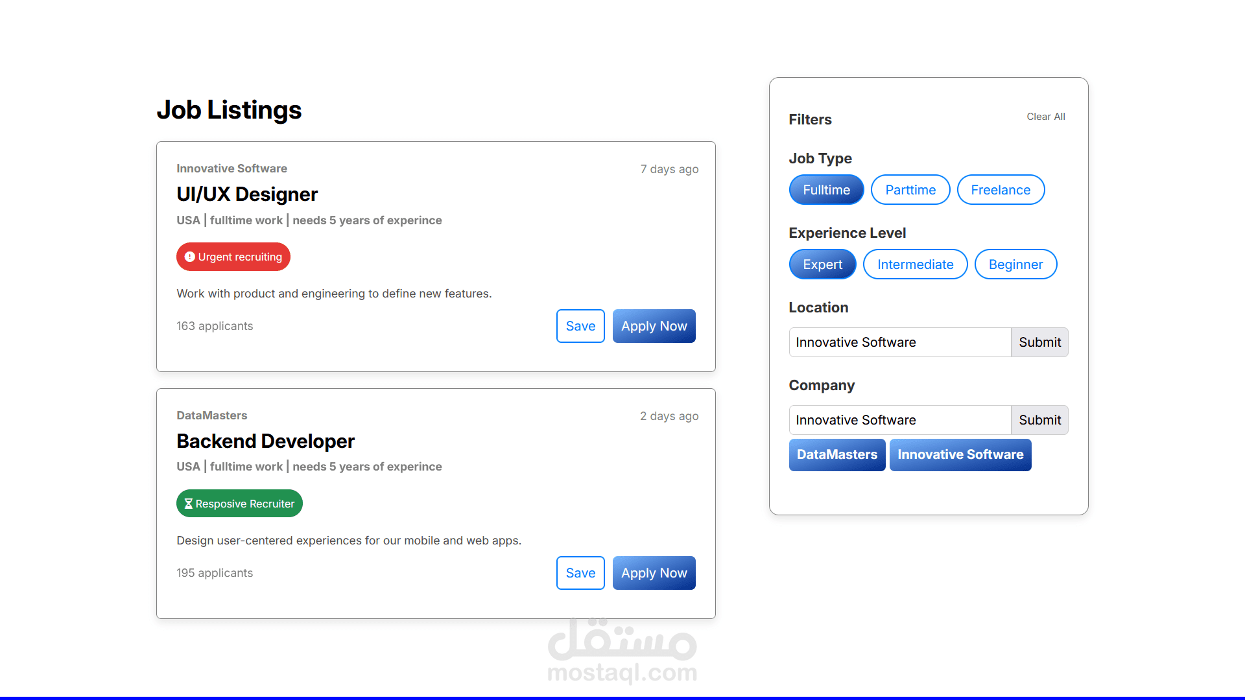Click the Innovative Software company tag
Viewport: 1245px width, 700px height.
(x=960, y=455)
